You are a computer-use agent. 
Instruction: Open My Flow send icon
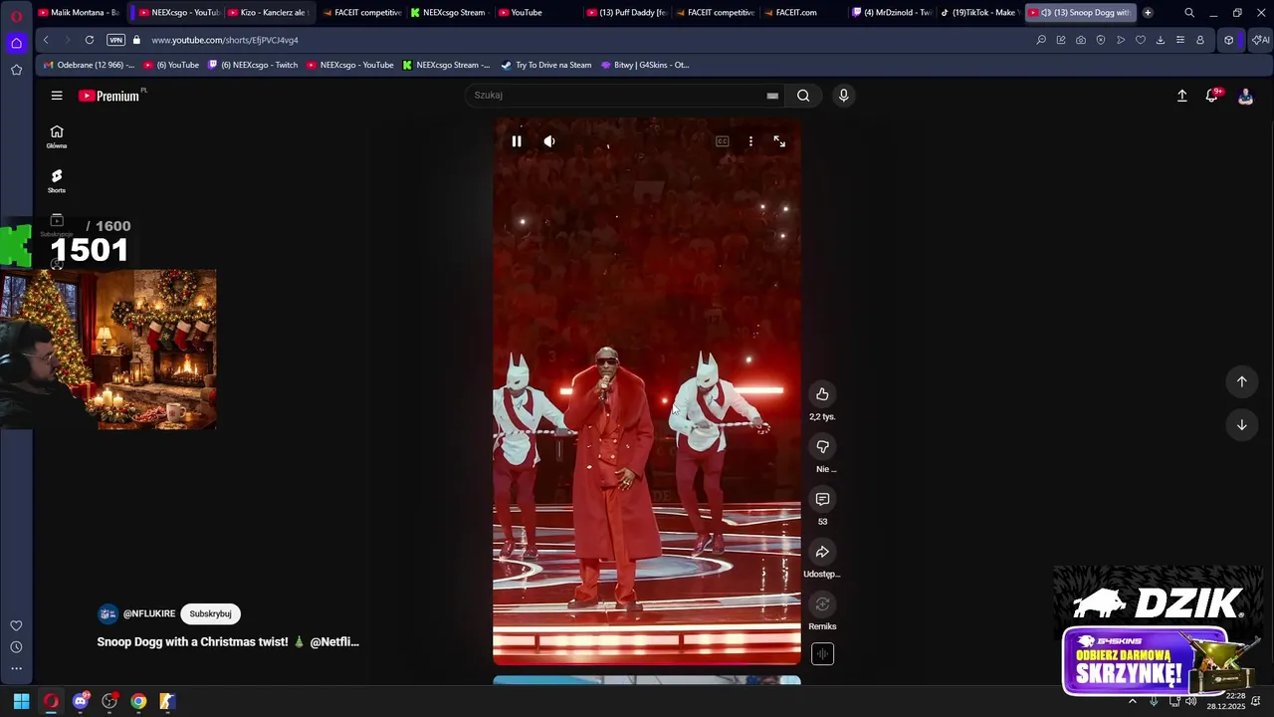(x=1121, y=40)
